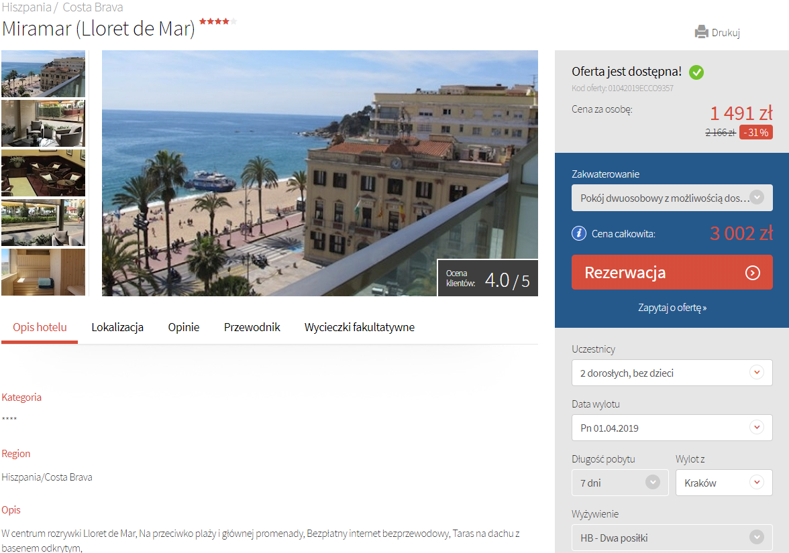Click the customer rating 4.0/5 badge
Image resolution: width=789 pixels, height=553 pixels.
pos(488,278)
